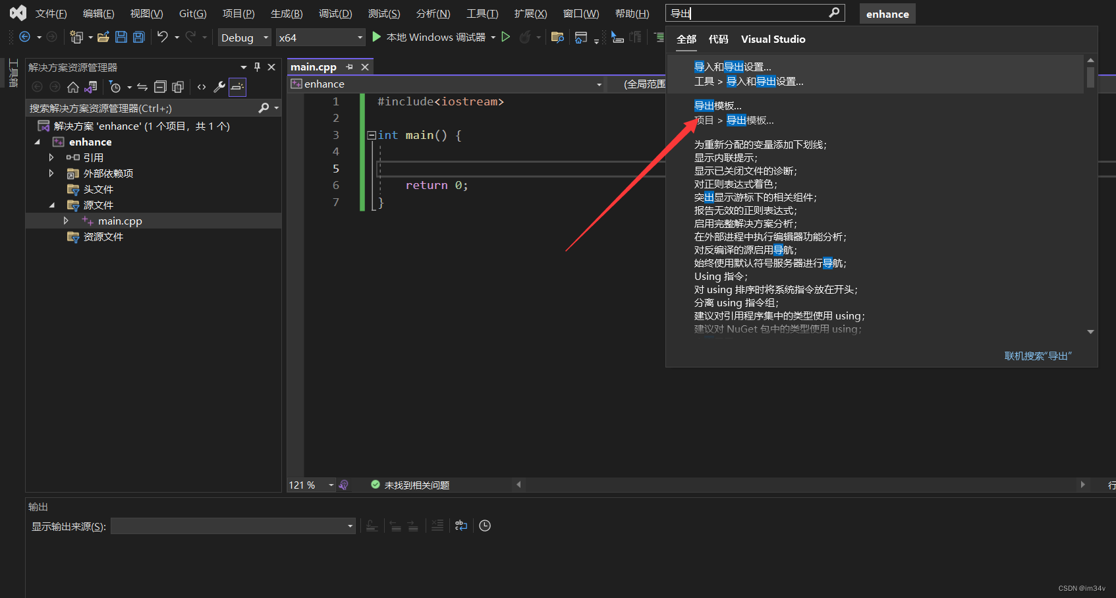Expand the main.cpp tree node
This screenshot has width=1116, height=598.
[x=66, y=221]
